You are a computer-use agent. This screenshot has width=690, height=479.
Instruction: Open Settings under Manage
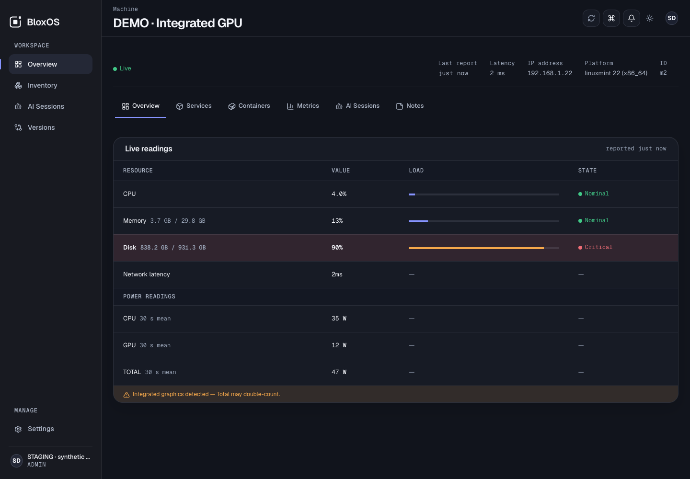[x=50, y=429]
